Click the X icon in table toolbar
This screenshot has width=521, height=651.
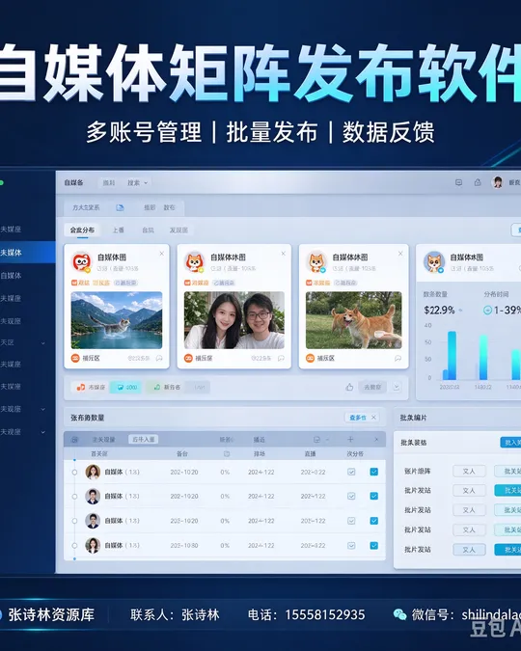click(376, 439)
